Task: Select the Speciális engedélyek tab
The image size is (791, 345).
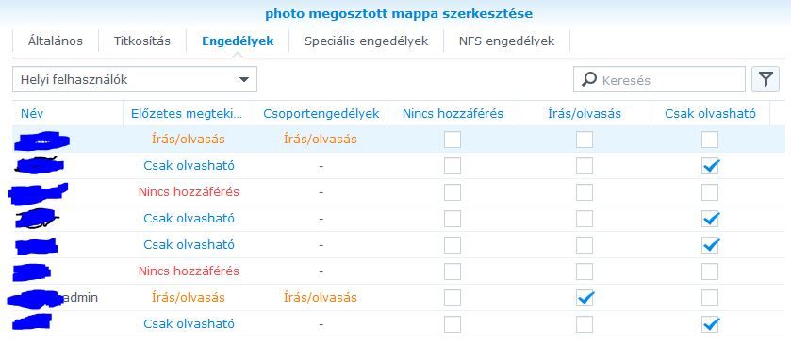Action: tap(366, 41)
